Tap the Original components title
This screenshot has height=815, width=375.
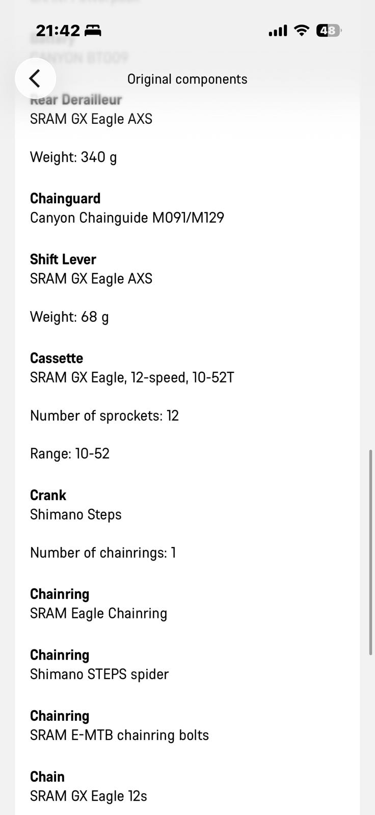click(x=187, y=79)
